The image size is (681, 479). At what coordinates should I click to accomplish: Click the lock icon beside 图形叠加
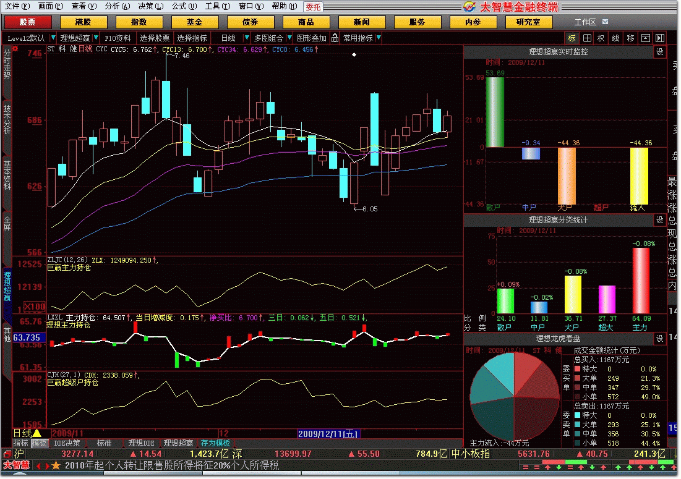click(335, 38)
